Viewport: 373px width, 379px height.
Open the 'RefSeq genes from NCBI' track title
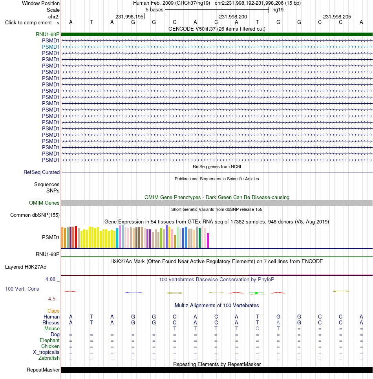pyautogui.click(x=217, y=167)
